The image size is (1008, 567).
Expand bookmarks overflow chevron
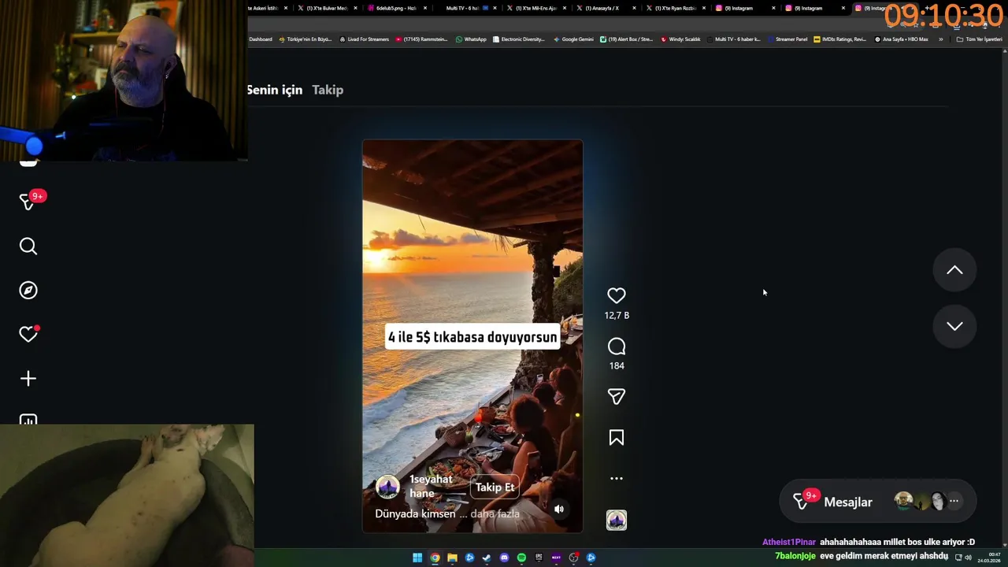pyautogui.click(x=940, y=39)
